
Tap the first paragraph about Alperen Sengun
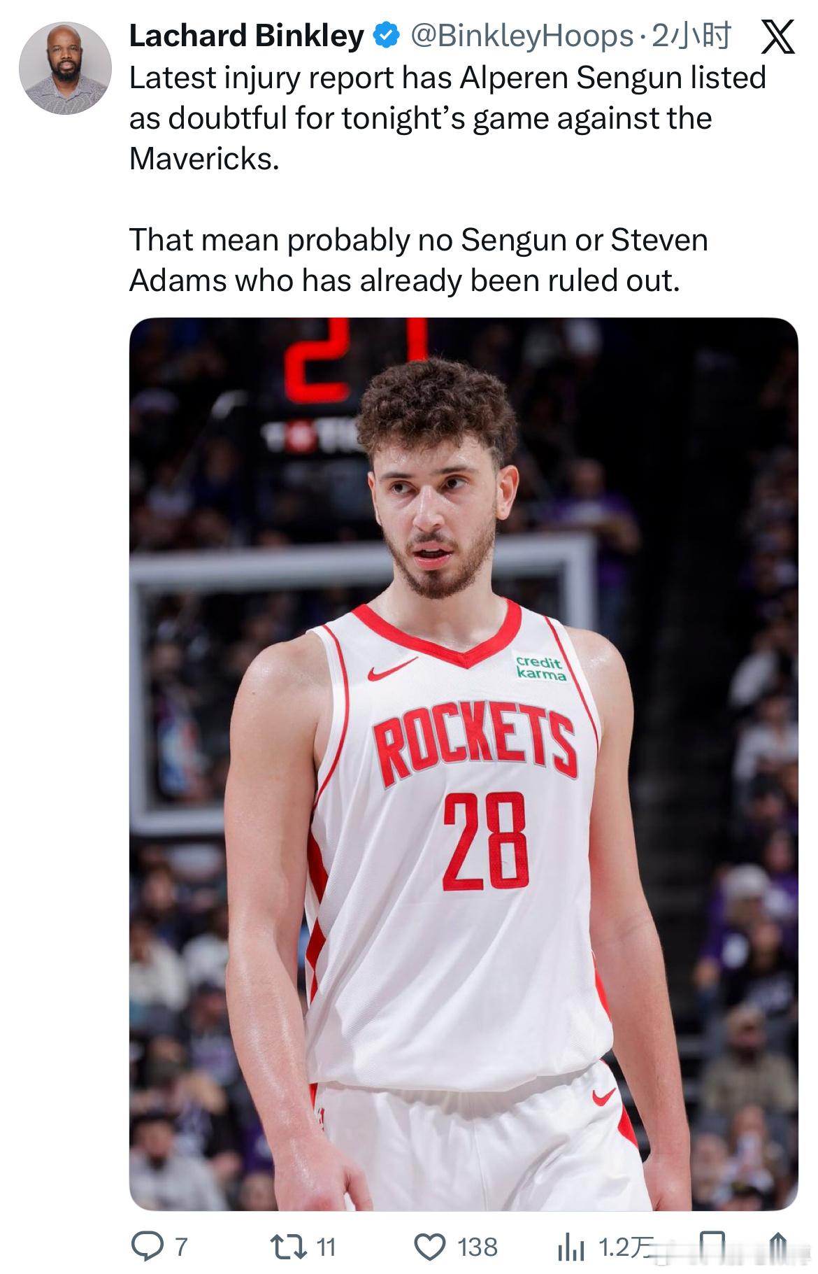click(447, 118)
